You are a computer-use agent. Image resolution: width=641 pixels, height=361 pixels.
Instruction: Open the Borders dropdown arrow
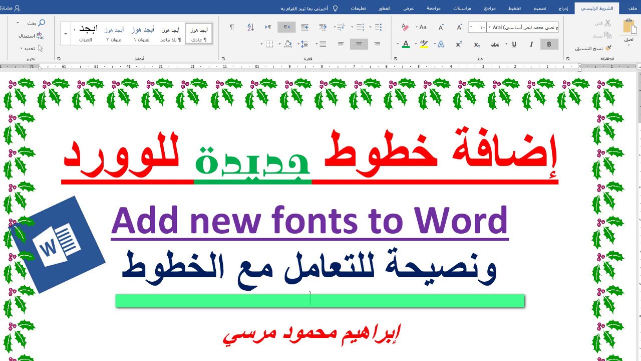261,44
